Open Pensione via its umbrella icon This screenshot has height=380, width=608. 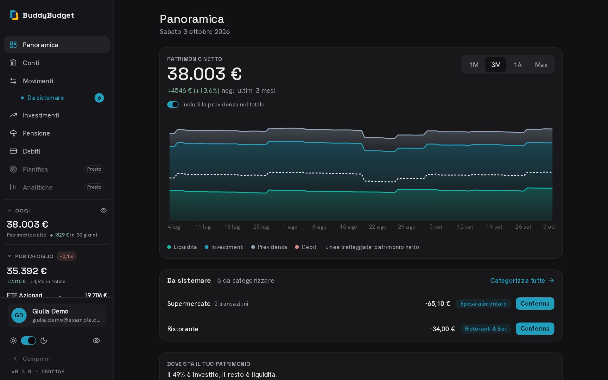[x=13, y=133]
